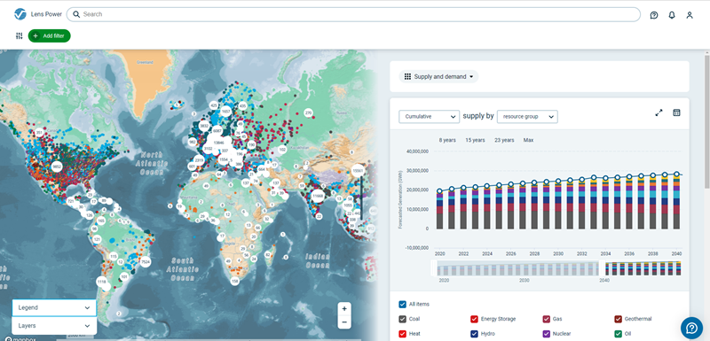Click map cluster marker 2319 in Spain
Viewport: 710px width, 341px height.
[x=199, y=160]
